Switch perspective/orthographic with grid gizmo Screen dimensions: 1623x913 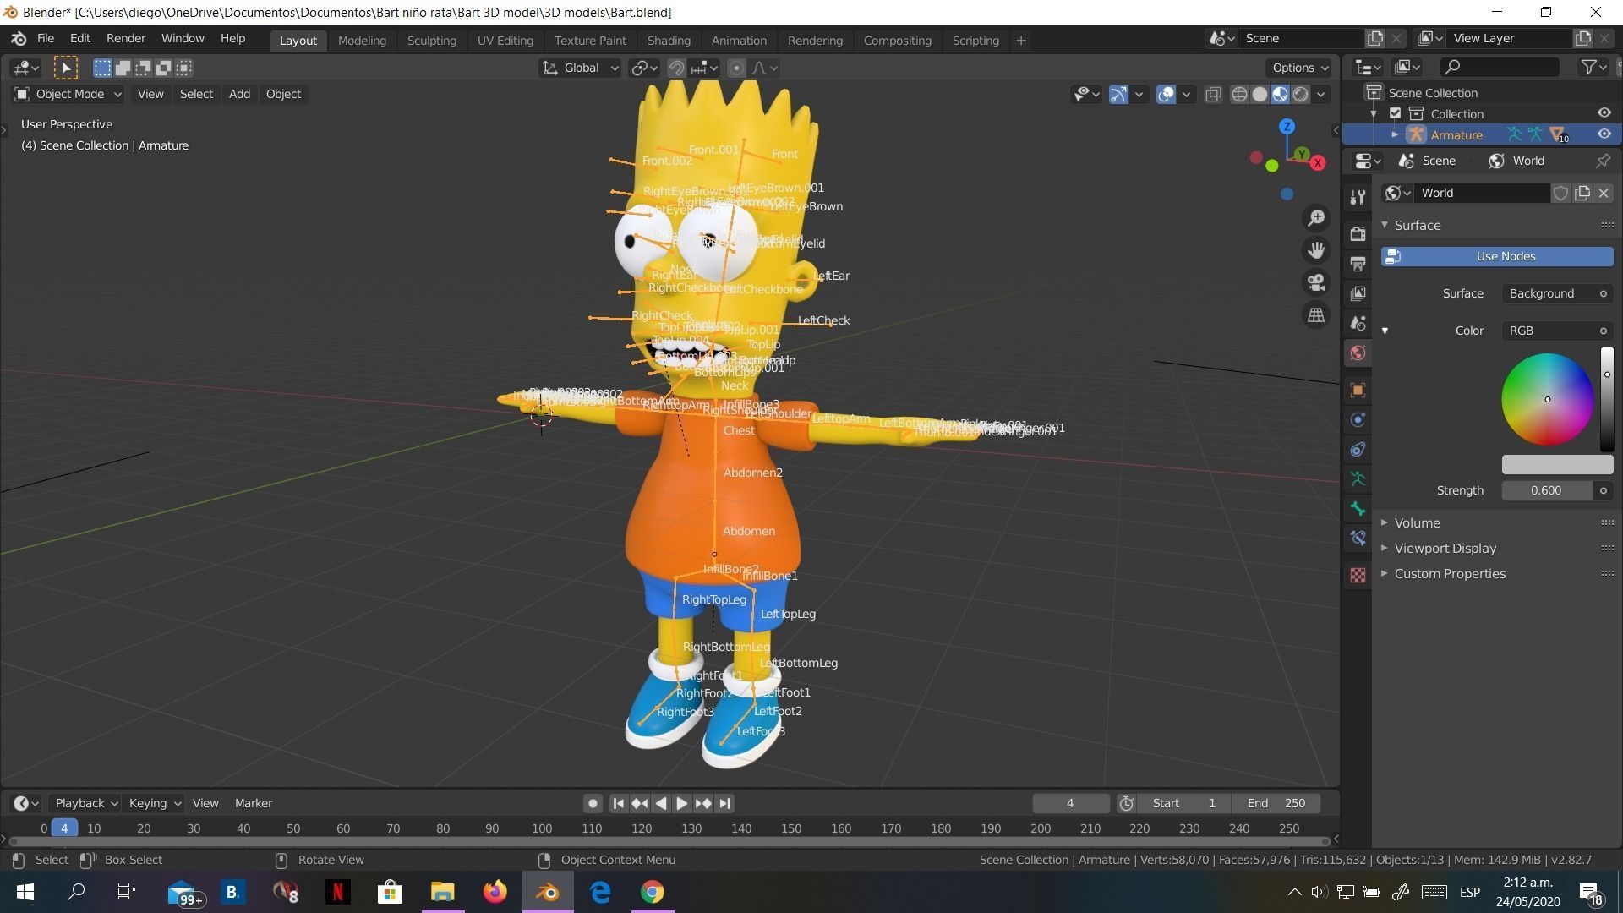pos(1316,314)
